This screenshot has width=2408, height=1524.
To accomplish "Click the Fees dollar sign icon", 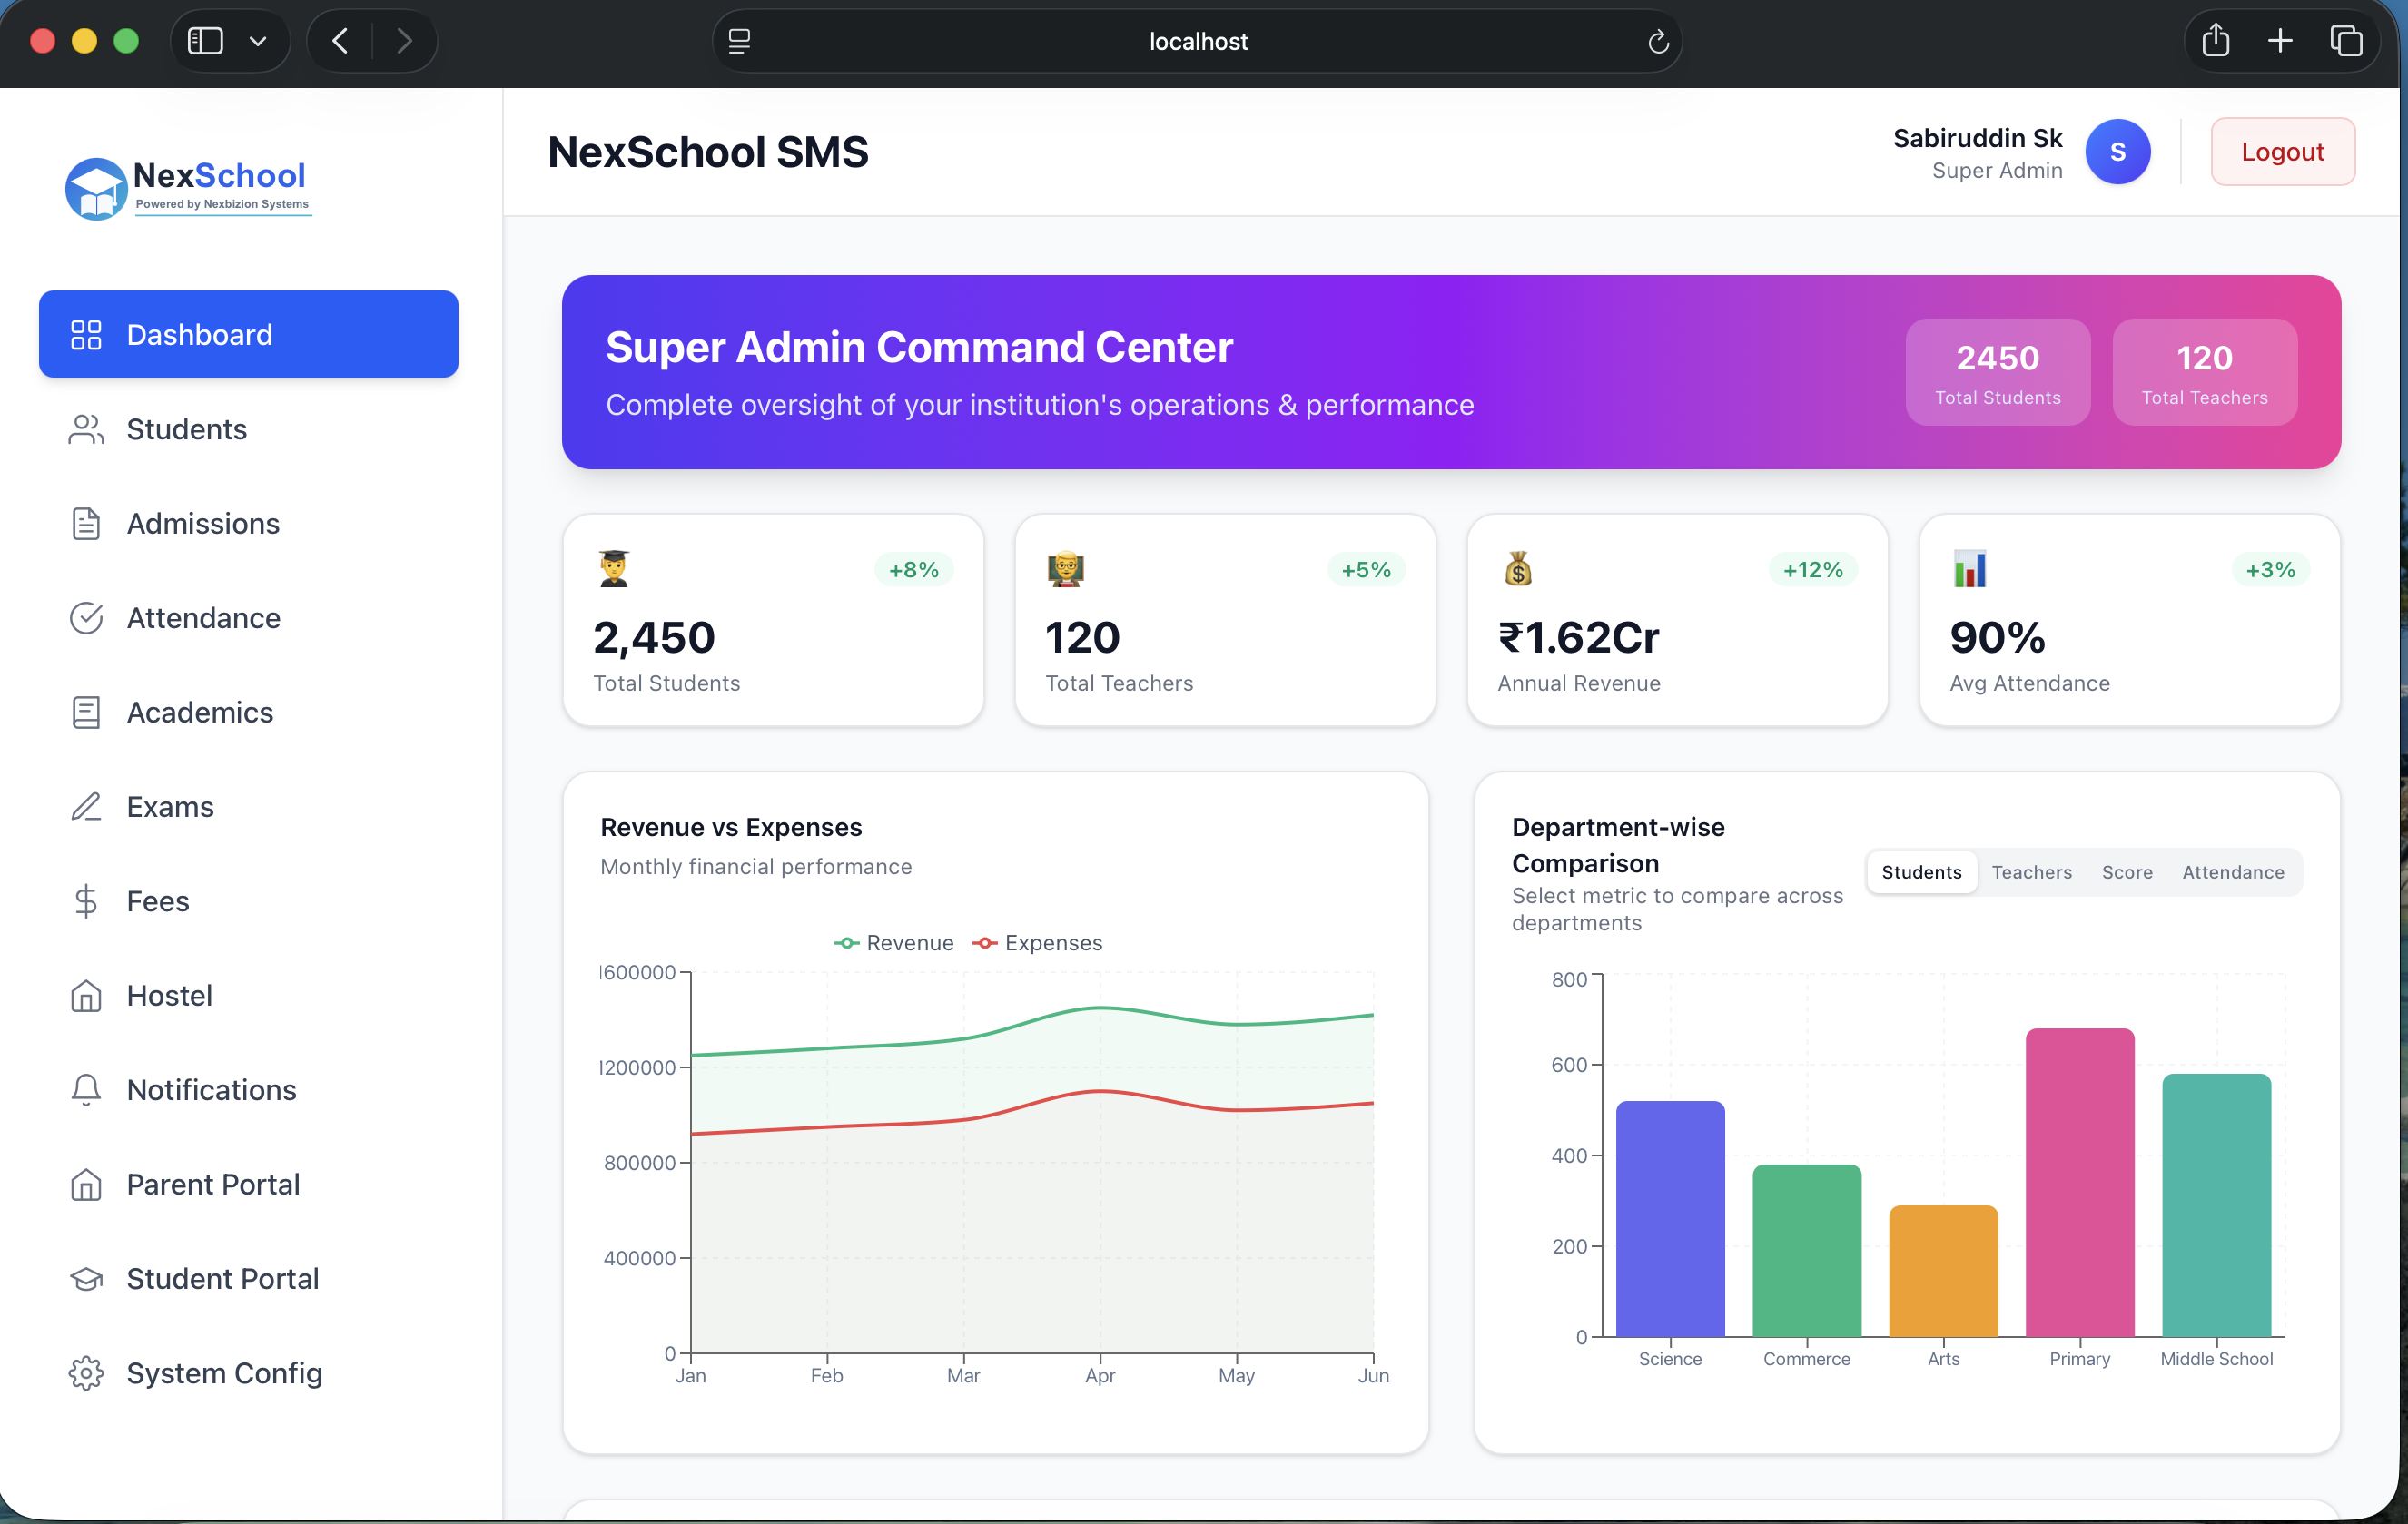I will pos(86,901).
